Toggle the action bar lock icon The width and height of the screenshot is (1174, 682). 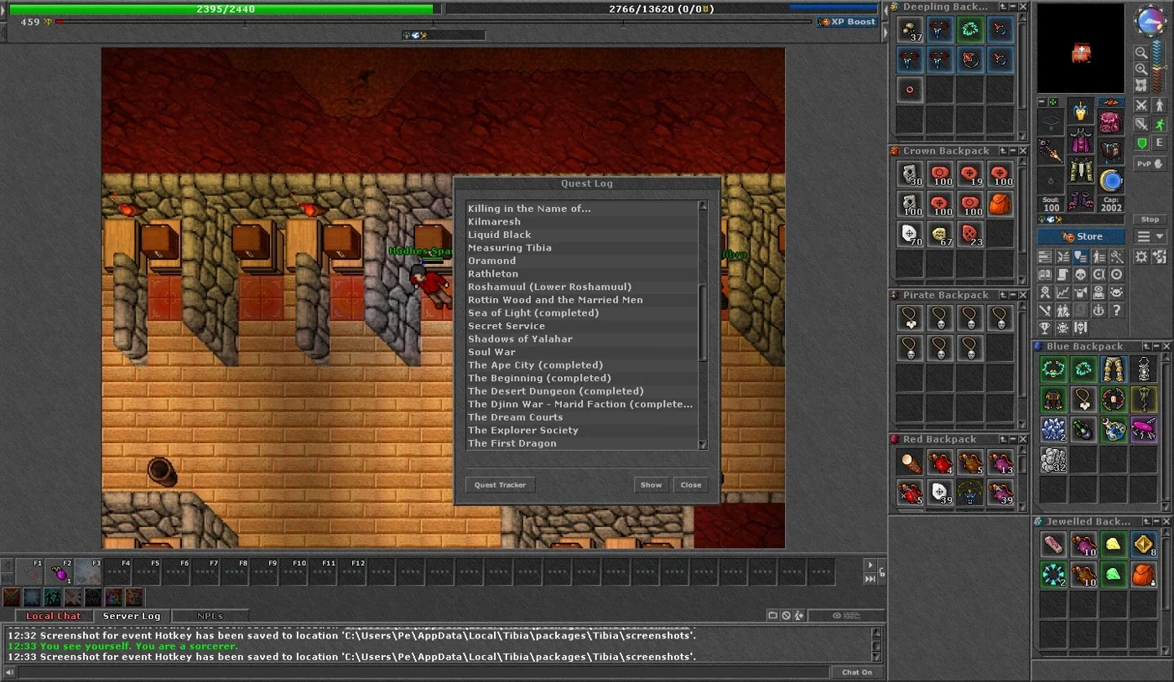[x=882, y=572]
